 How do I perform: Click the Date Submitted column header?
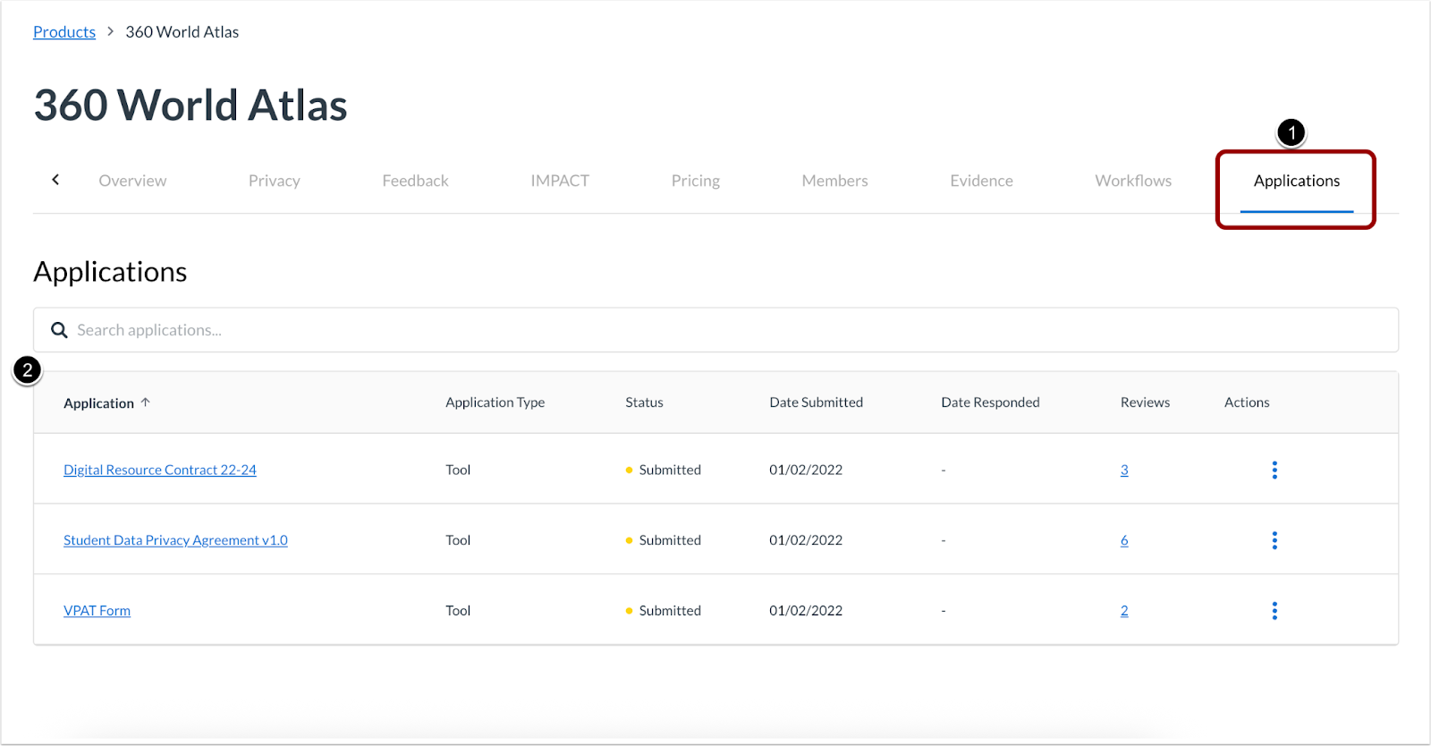click(816, 403)
